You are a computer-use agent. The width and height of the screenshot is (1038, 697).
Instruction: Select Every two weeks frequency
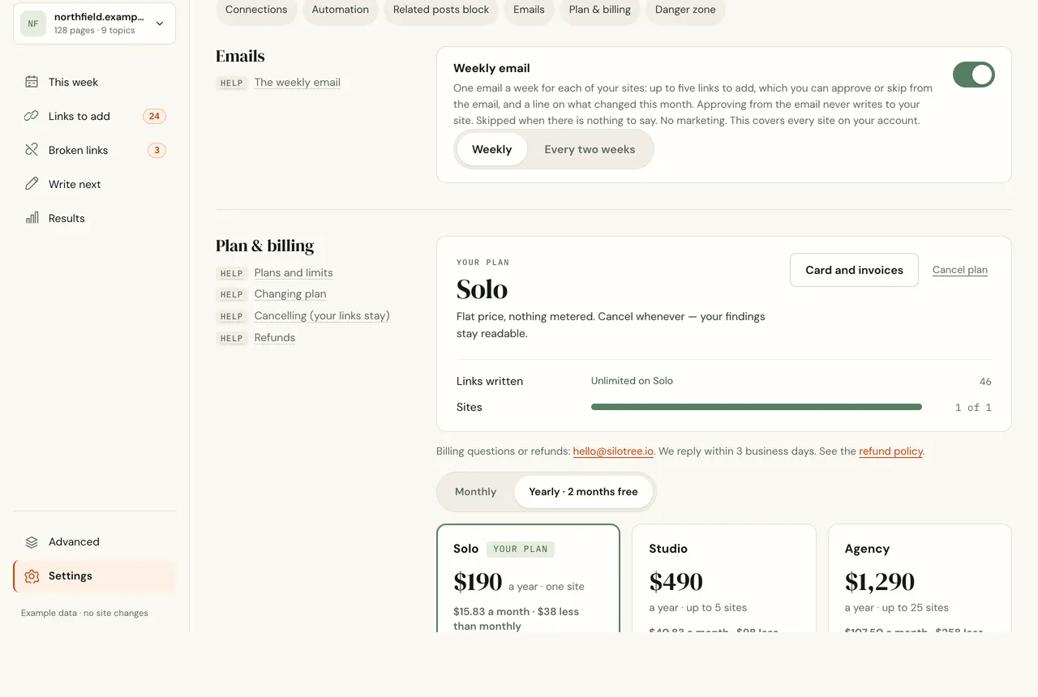click(590, 149)
